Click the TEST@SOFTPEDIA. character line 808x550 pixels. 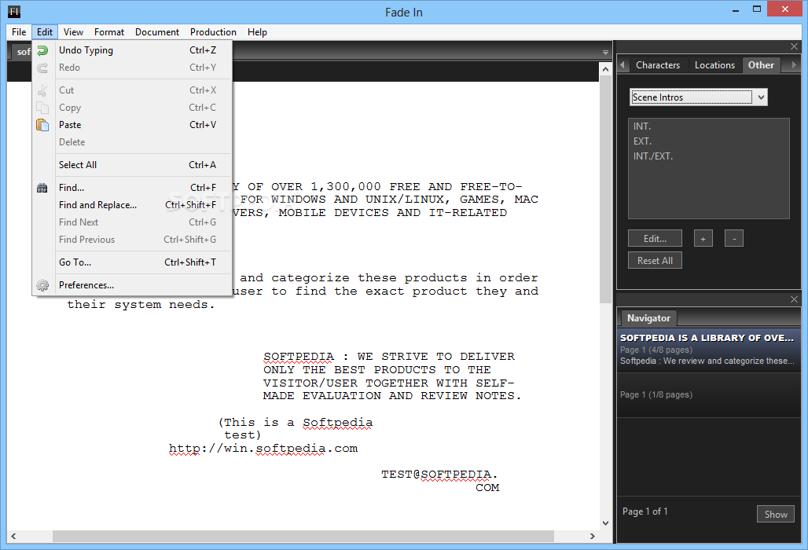(x=439, y=475)
